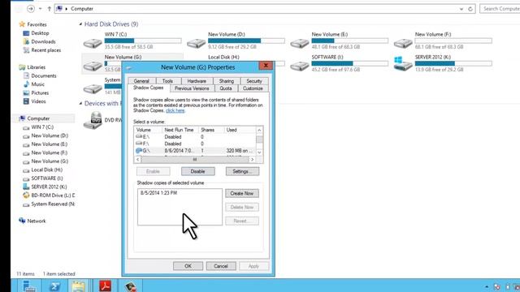Screen dimensions: 520x292
Task: Refresh the Computer address bar
Action: pyautogui.click(x=470, y=9)
